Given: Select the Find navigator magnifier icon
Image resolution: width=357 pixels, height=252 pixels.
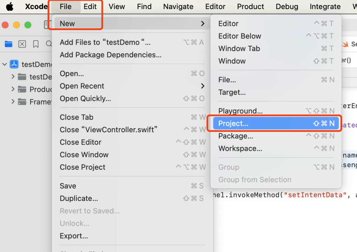Looking at the screenshot, I should tap(49, 43).
